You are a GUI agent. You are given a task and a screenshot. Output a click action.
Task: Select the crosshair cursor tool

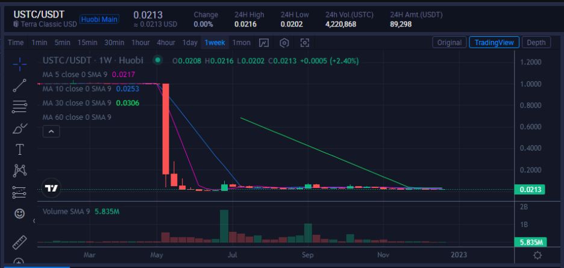(x=19, y=64)
